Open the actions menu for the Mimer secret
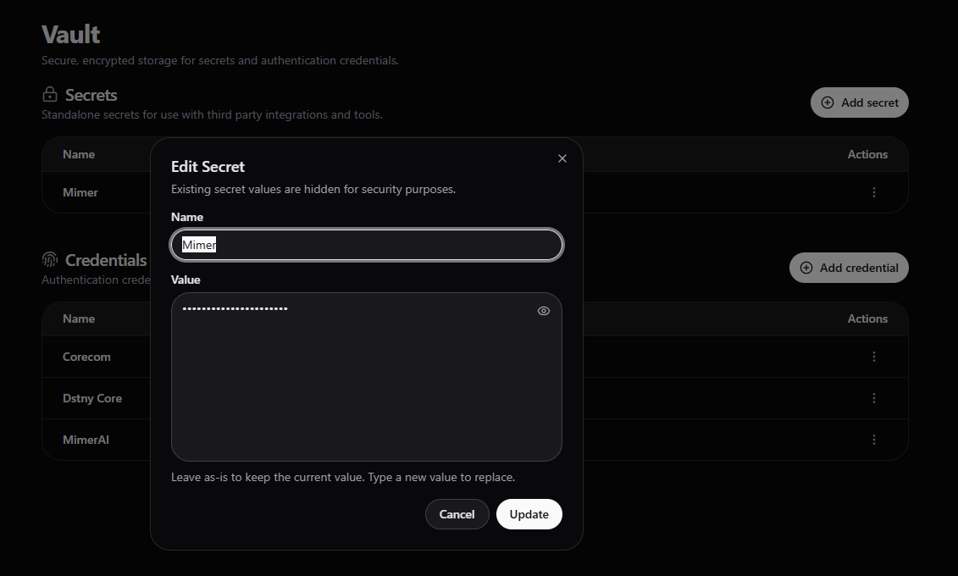This screenshot has width=958, height=576. 873,192
